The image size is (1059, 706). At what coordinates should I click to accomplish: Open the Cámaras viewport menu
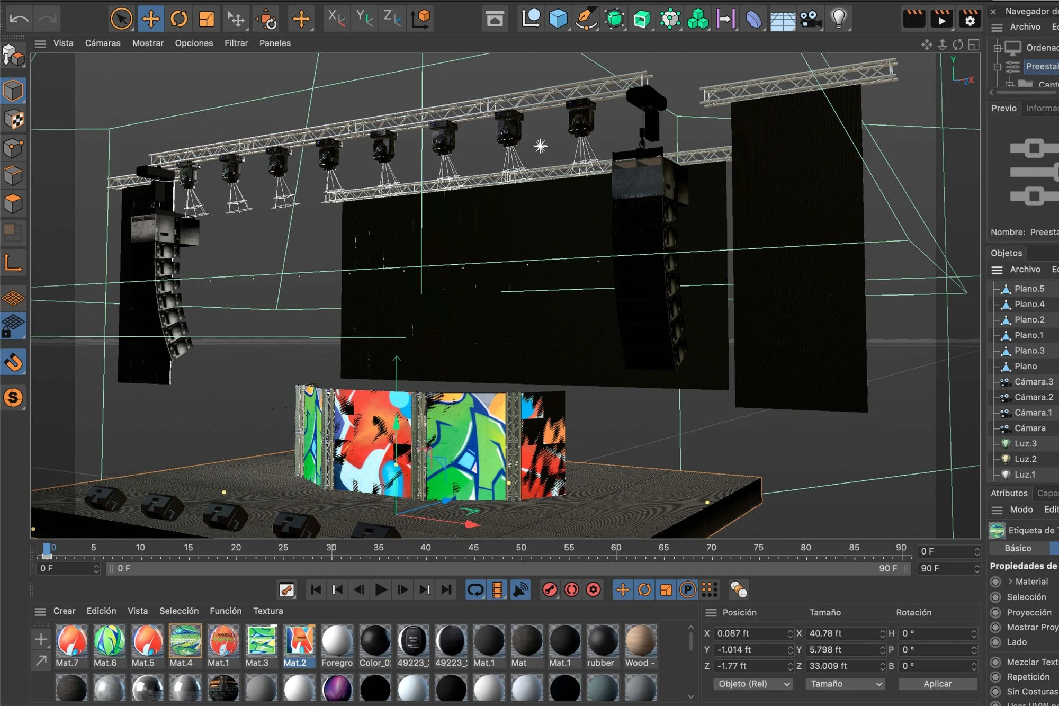click(103, 43)
